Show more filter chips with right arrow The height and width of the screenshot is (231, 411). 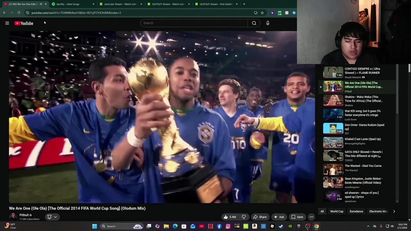coord(394,211)
